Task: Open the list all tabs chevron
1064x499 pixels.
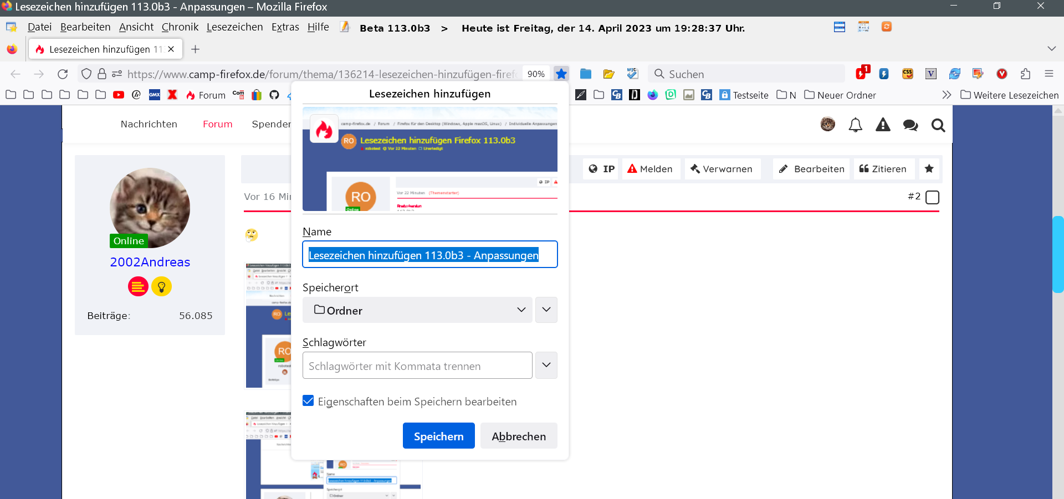Action: (x=1052, y=49)
